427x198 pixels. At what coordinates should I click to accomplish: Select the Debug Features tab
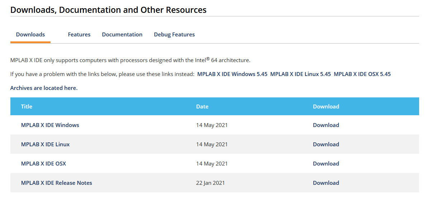coord(174,35)
